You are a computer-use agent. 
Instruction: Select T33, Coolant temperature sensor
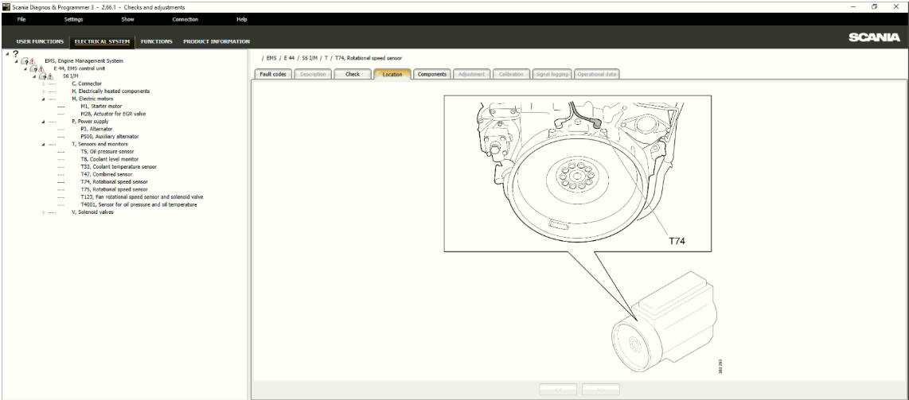(x=119, y=167)
